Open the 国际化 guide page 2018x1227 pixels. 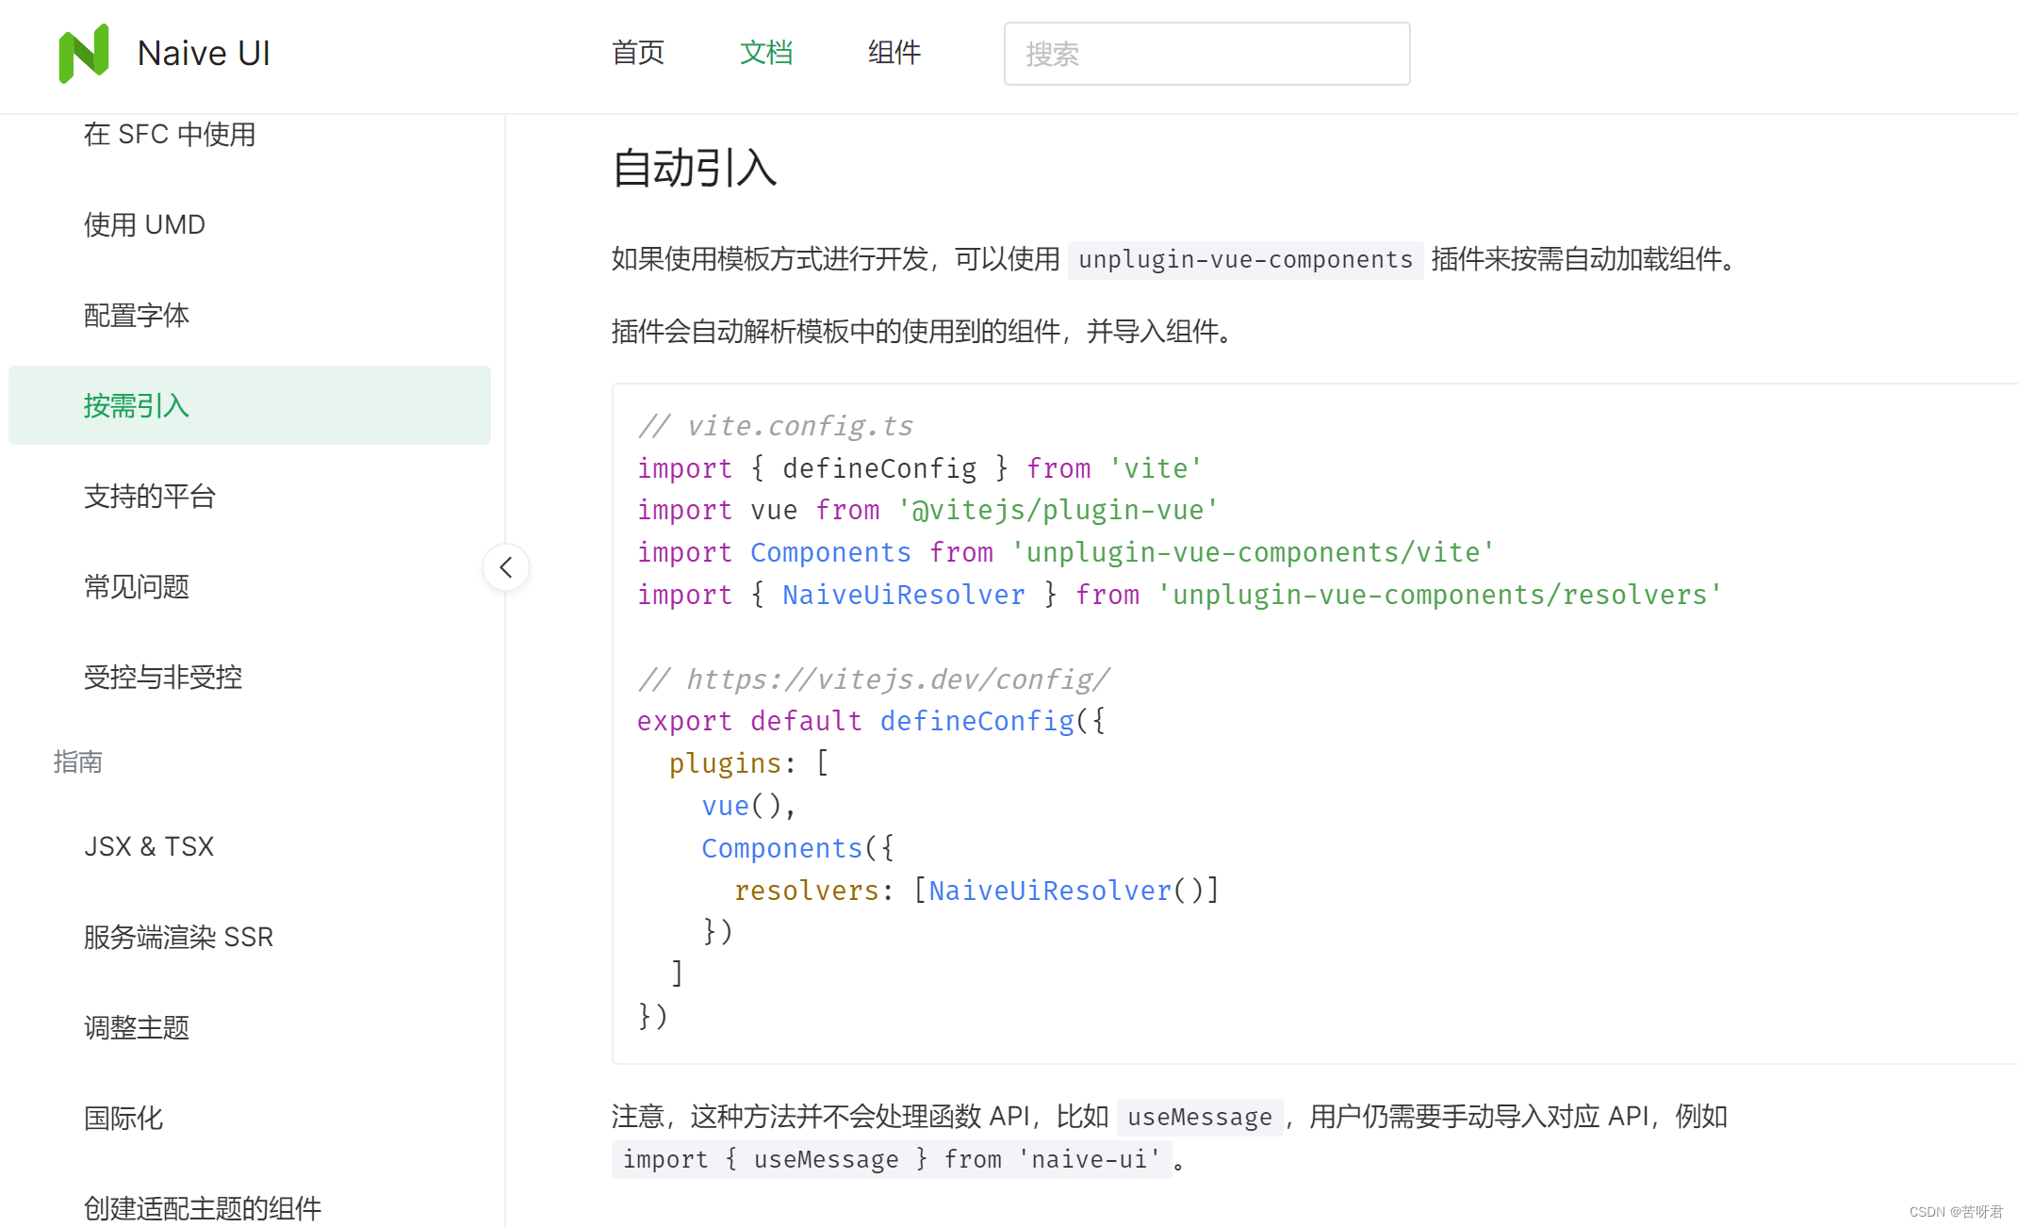123,1117
